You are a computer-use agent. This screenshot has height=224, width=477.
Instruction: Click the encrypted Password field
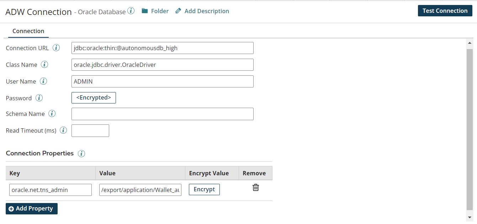pos(94,97)
